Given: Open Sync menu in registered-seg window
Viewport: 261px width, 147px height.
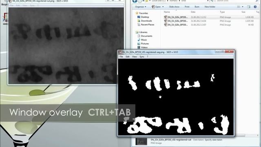Looking at the screenshot, I should [142, 57].
